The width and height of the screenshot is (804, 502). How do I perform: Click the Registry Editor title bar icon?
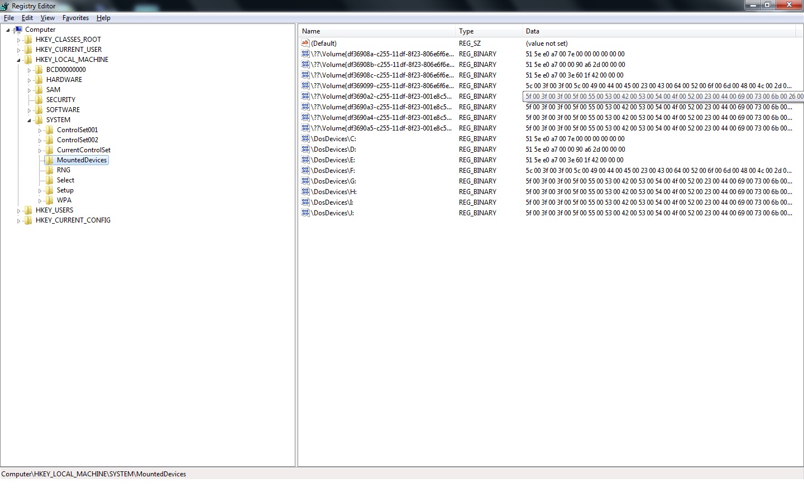tap(5, 6)
